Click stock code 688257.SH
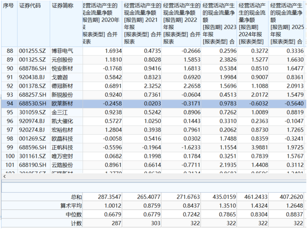Screen dimensions: 307x229 coord(33,95)
